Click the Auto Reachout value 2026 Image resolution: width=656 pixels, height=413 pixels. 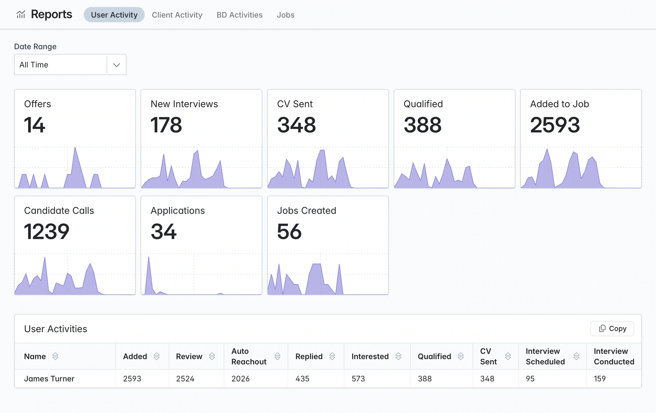pyautogui.click(x=240, y=379)
